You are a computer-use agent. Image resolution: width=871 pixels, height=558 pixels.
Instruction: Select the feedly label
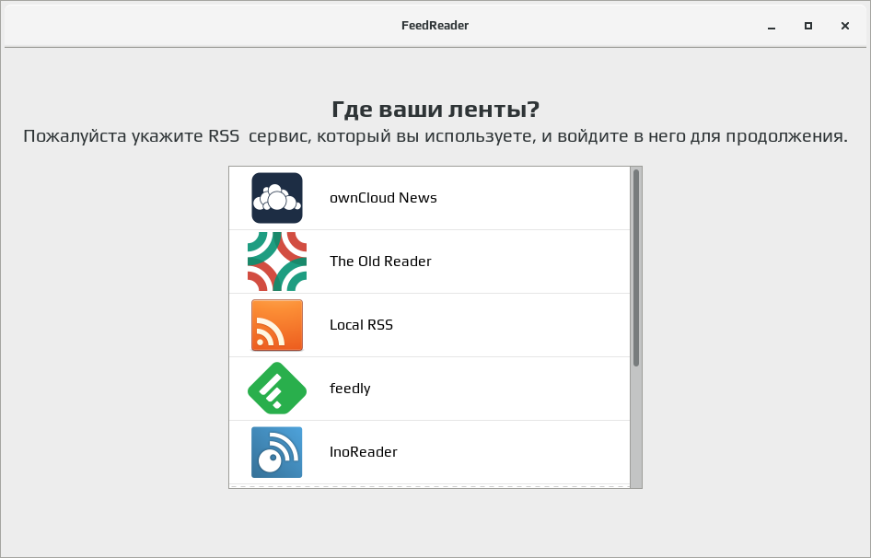[349, 389]
